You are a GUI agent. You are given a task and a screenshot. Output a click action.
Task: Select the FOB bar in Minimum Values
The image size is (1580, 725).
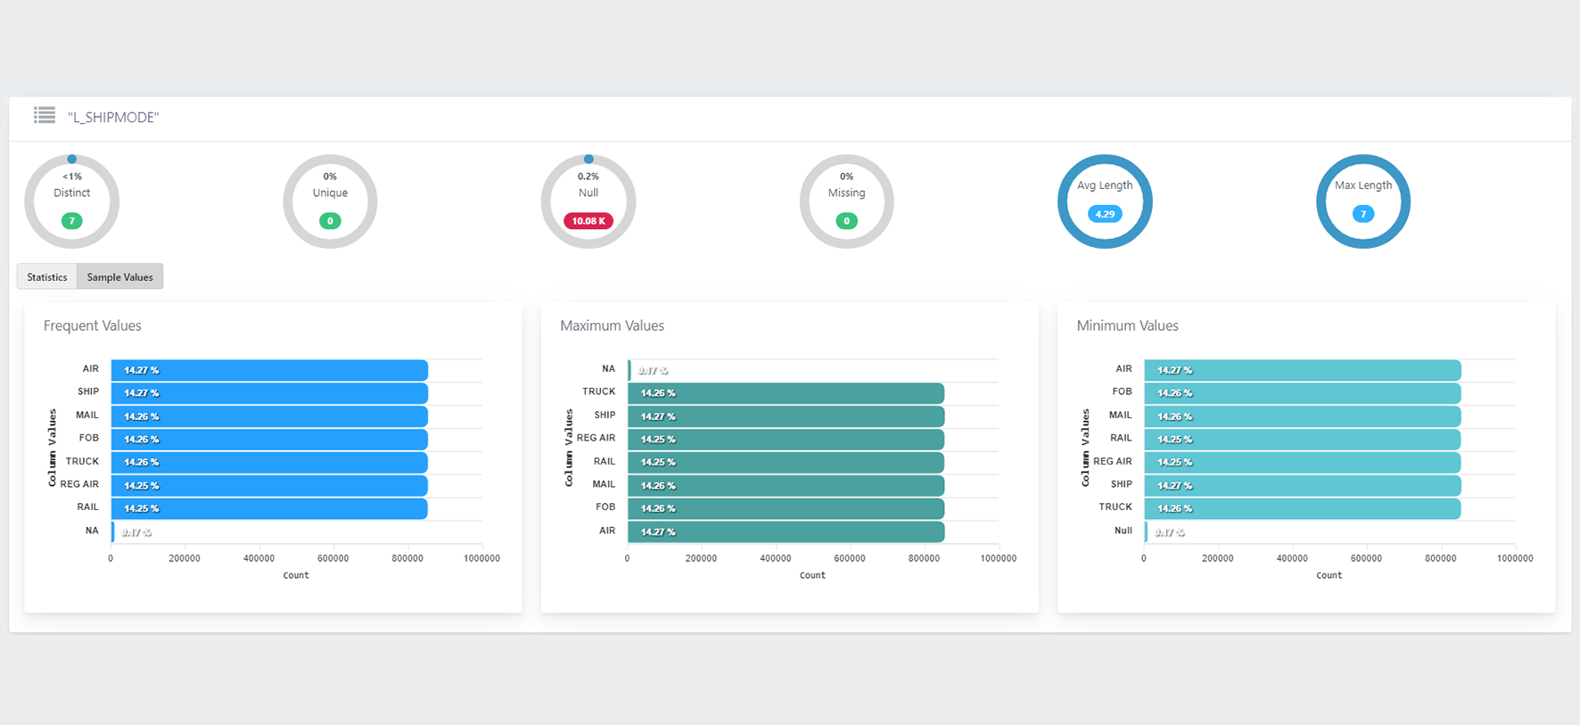[1302, 393]
